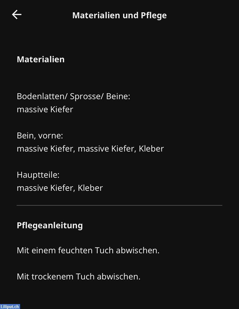Viewport: 239px width, 309px height.
Task: Select the trockenem Tuch abwischen instruction
Action: point(79,276)
